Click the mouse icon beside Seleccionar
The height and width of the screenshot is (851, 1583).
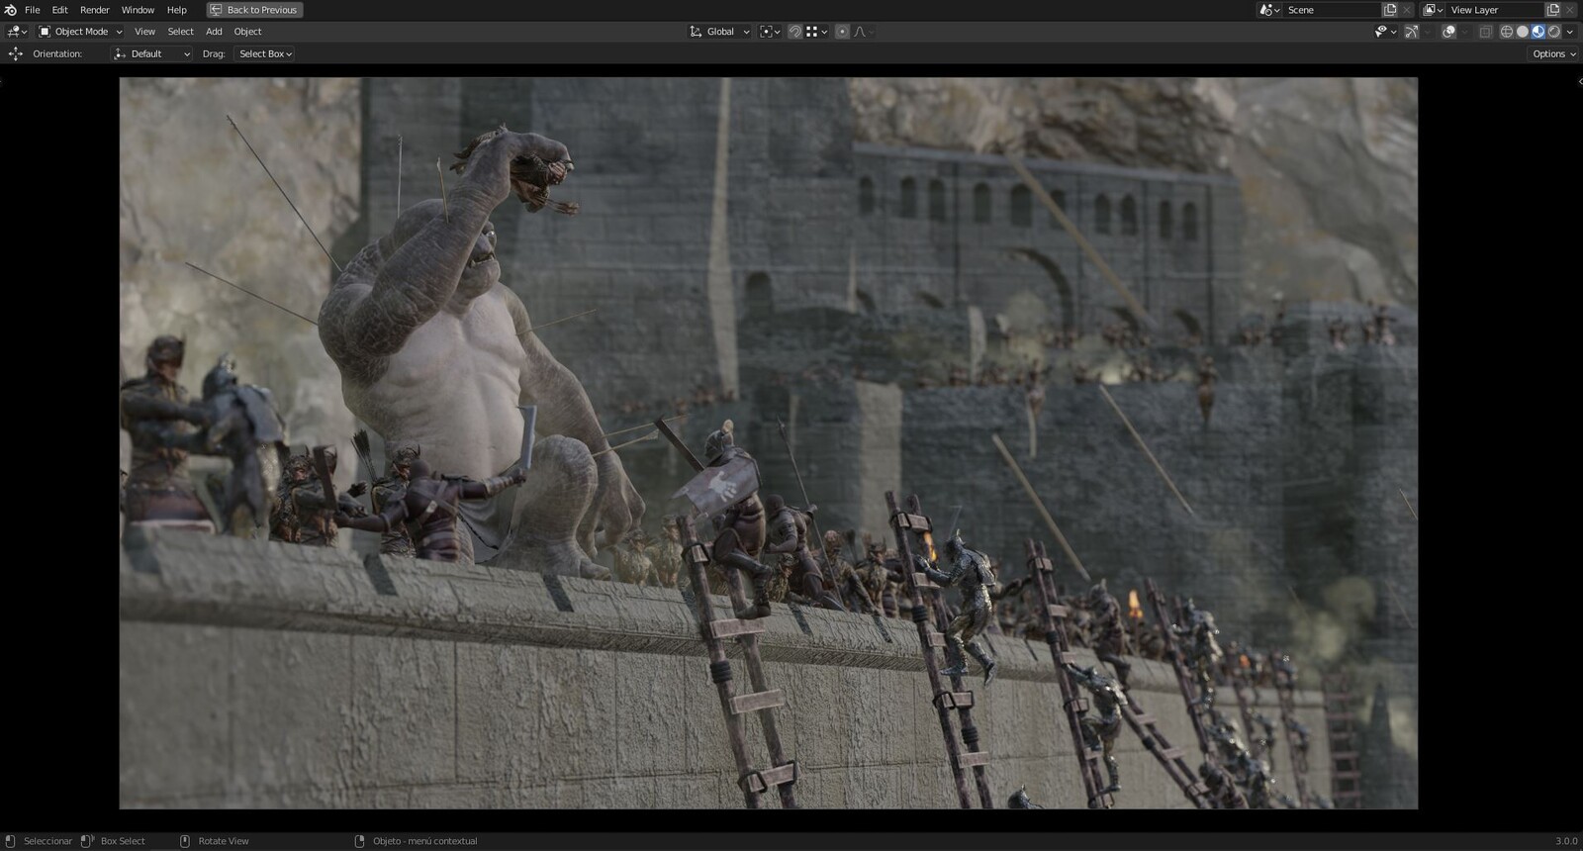click(11, 841)
